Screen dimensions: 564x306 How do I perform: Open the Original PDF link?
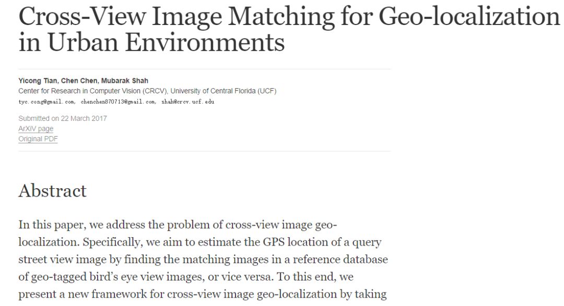tap(38, 139)
